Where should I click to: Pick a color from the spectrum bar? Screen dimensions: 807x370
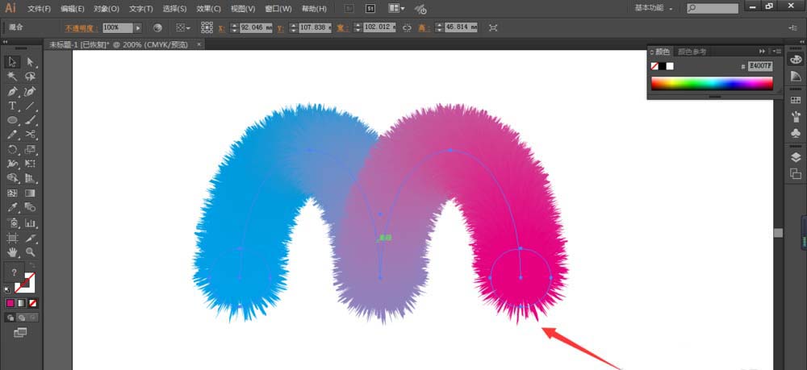point(711,83)
